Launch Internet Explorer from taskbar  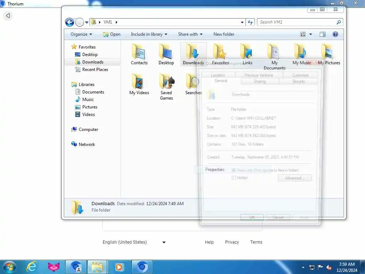pos(32,267)
